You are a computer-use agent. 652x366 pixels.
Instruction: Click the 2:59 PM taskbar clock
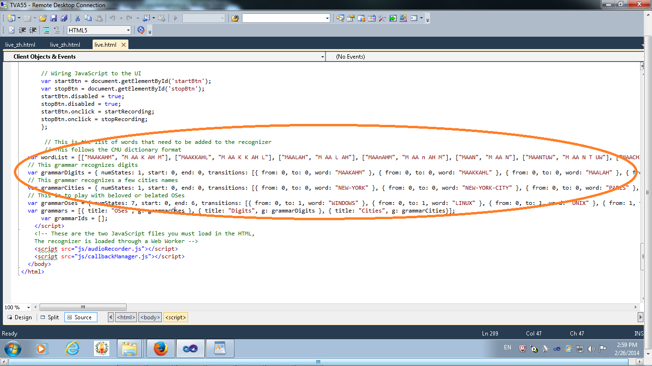point(627,345)
